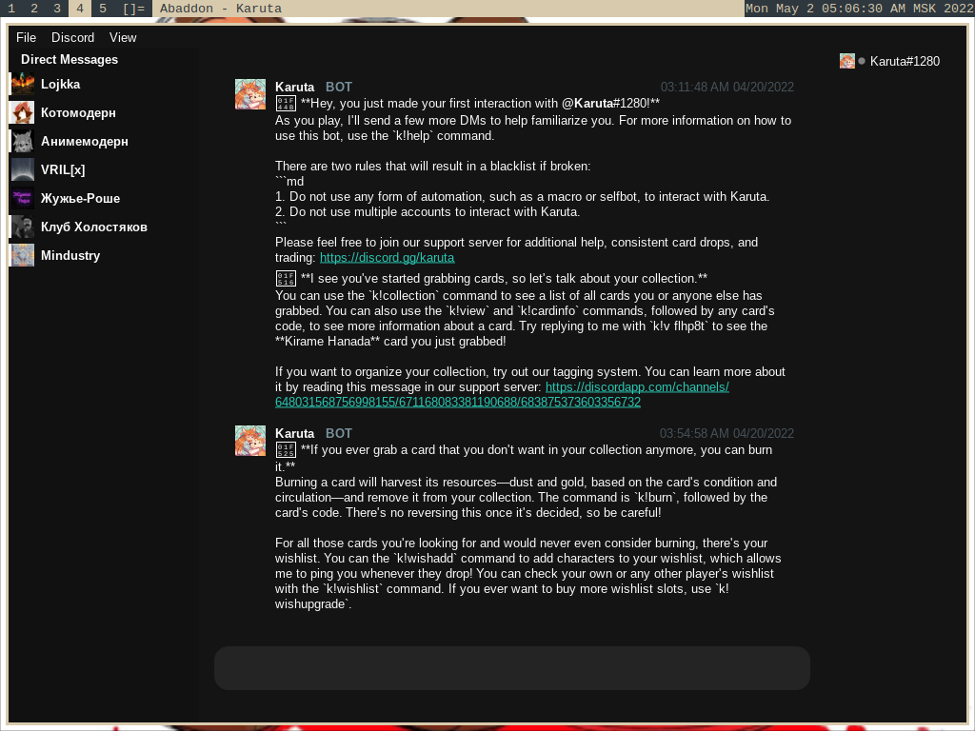The width and height of the screenshot is (975, 731).
Task: Click the BOT tag on the second message
Action: click(x=339, y=433)
